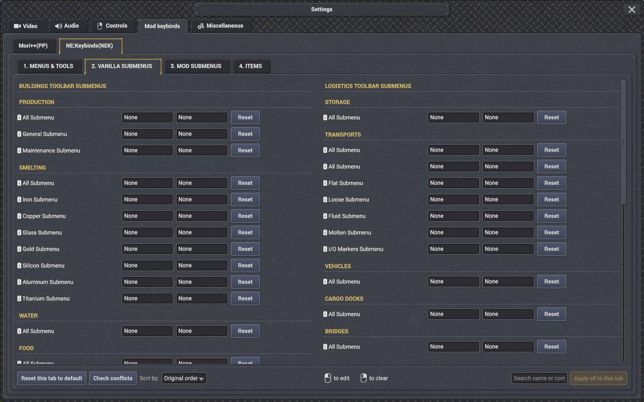The height and width of the screenshot is (402, 644).
Task: Click info icon next to Molten Submenu
Action: (325, 233)
